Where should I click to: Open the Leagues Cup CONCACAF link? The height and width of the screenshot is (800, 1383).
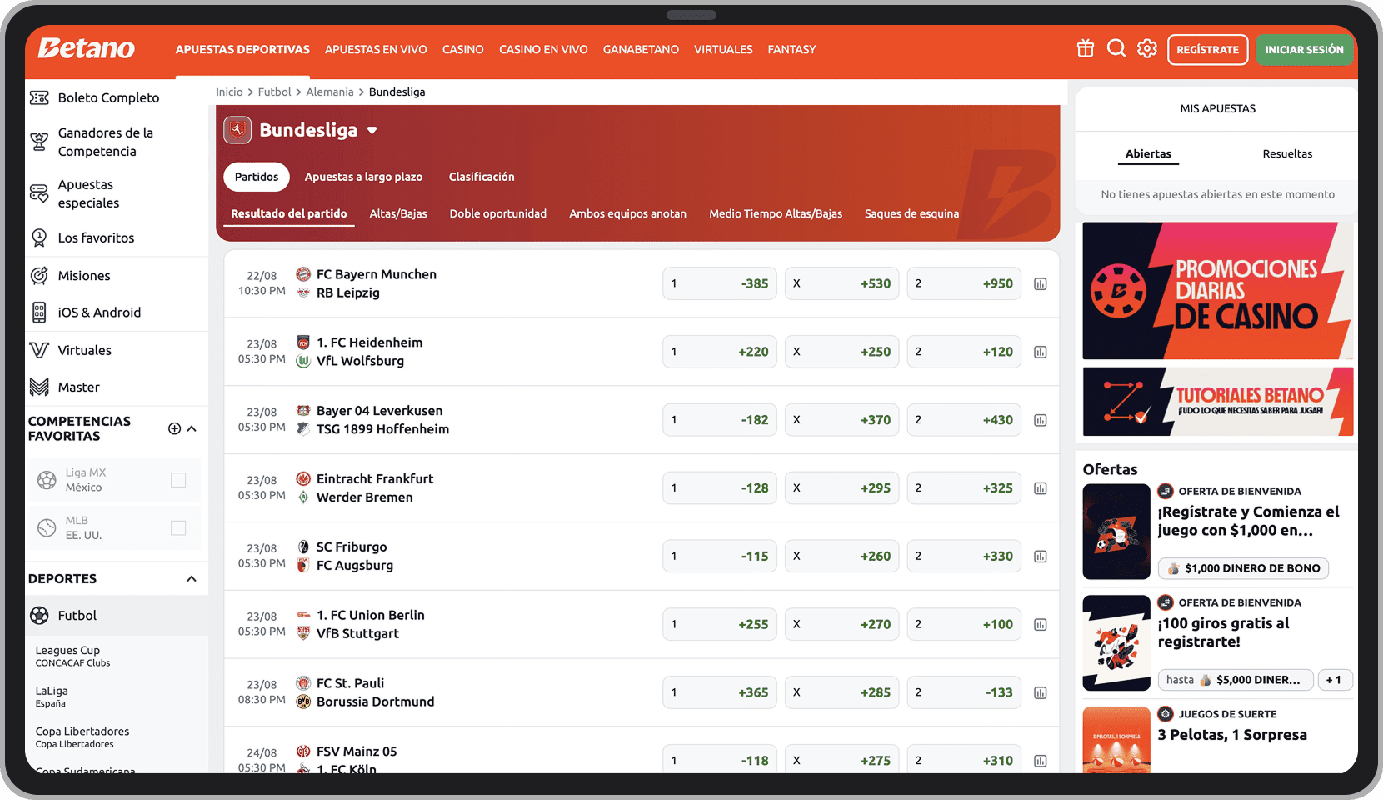[72, 656]
